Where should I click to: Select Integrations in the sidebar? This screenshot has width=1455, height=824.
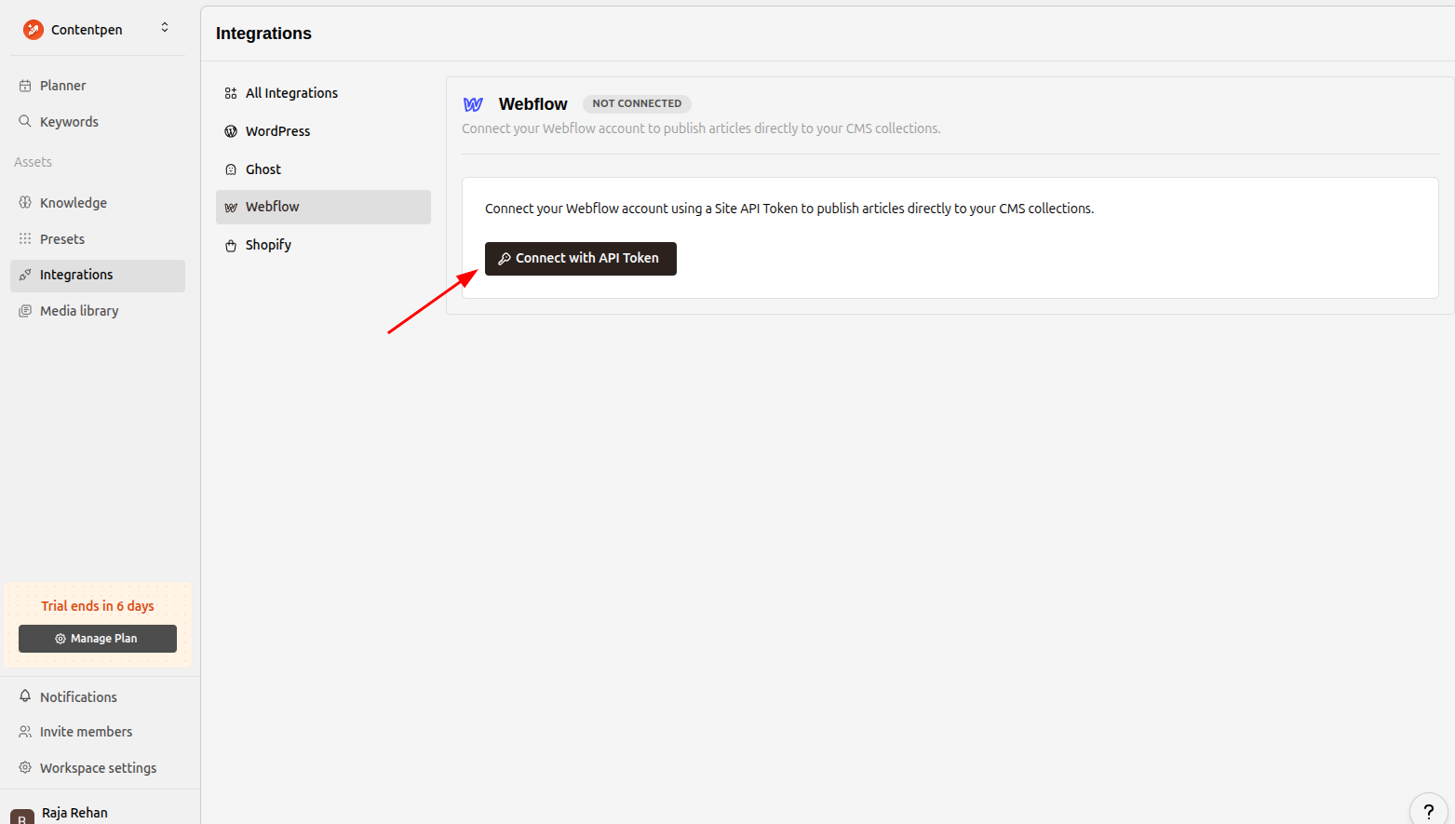(x=76, y=275)
